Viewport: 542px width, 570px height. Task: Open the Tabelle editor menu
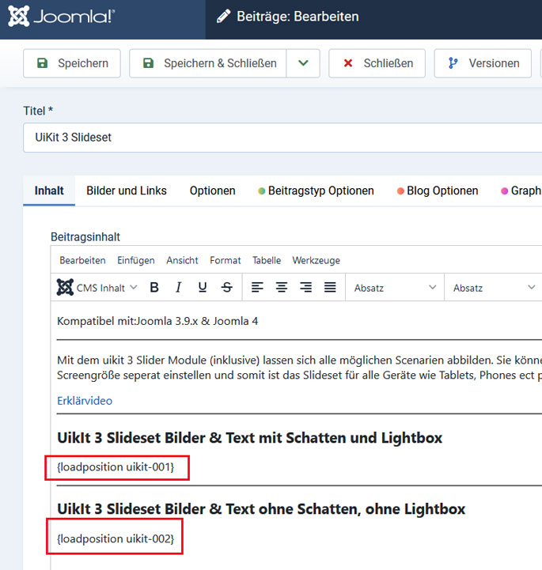[267, 260]
